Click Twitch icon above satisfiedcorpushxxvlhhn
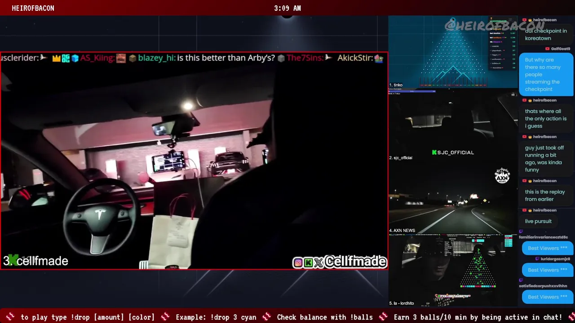The height and width of the screenshot is (323, 575). pyautogui.click(x=521, y=280)
